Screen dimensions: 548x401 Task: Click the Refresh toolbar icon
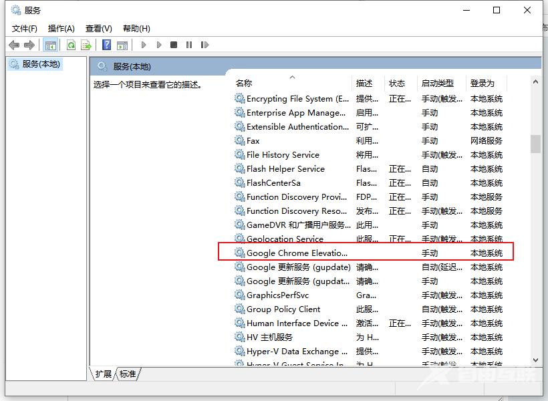[71, 45]
